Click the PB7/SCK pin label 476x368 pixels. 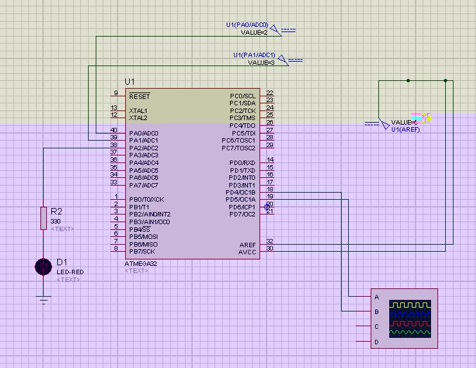142,252
